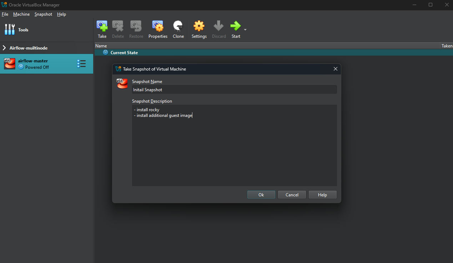Select the Tools icon in sidebar

pos(10,30)
